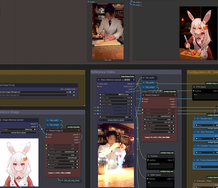Select the Get_width node in Reference Video
The width and height of the screenshot is (218, 188).
(x=150, y=83)
